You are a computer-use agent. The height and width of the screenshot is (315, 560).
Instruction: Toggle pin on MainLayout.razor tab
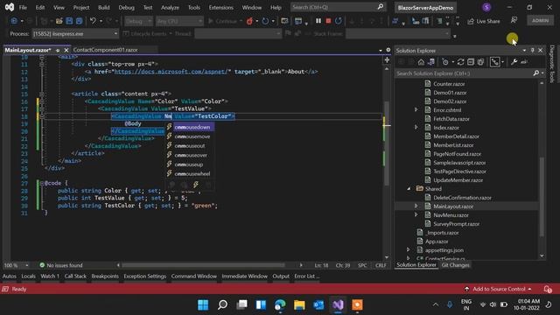58,51
